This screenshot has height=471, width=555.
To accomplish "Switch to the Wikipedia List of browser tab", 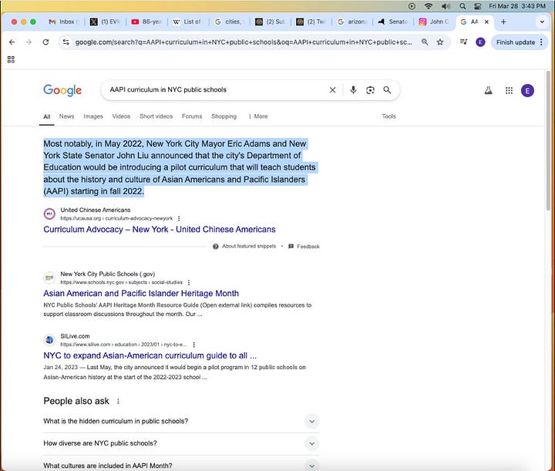I will (187, 22).
